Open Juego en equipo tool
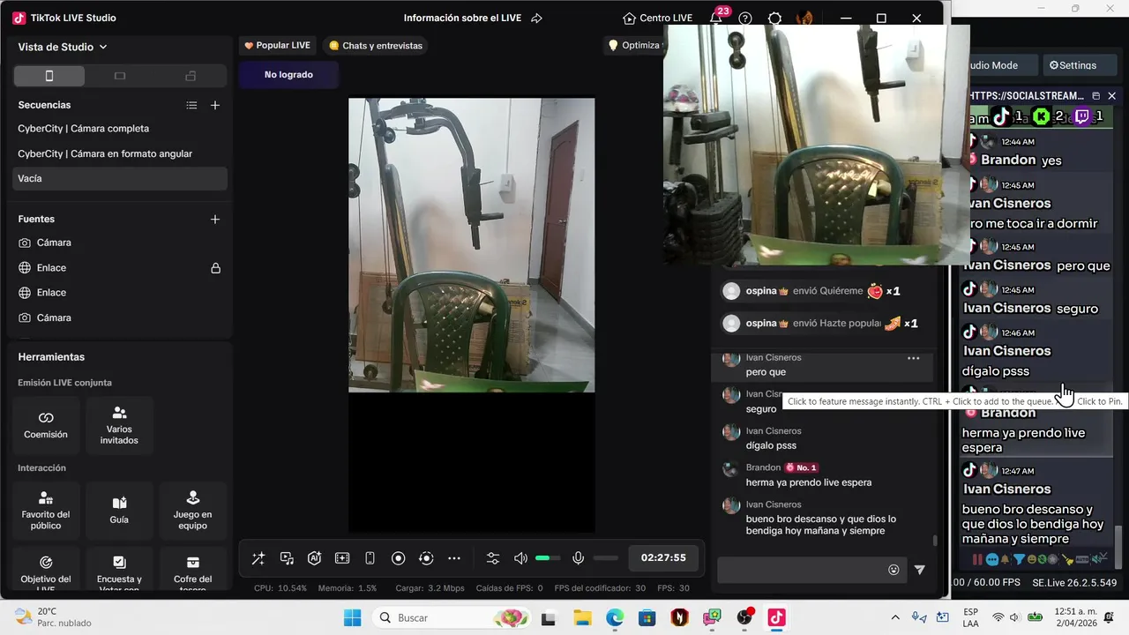Screen dimensions: 1129x635 coord(192,511)
